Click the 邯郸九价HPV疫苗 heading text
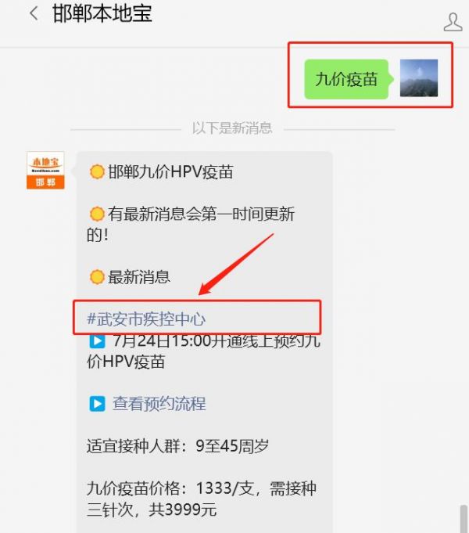The width and height of the screenshot is (469, 533). coord(170,171)
